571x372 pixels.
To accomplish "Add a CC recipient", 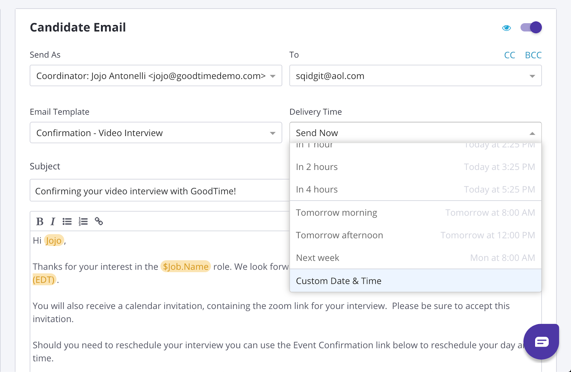I will pyautogui.click(x=510, y=55).
